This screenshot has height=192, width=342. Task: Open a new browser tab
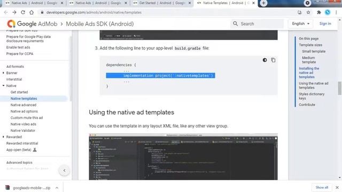(263, 3)
